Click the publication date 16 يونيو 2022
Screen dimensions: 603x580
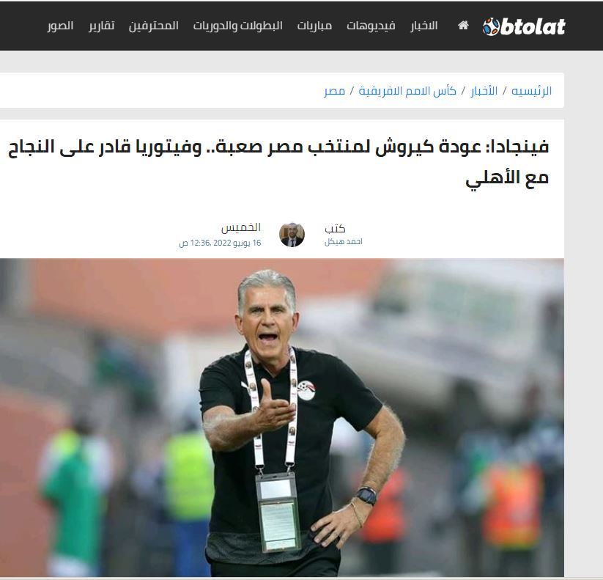tap(220, 243)
